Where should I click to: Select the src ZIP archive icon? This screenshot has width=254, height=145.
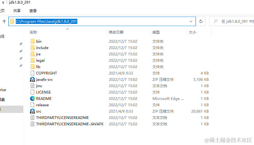click(32, 111)
